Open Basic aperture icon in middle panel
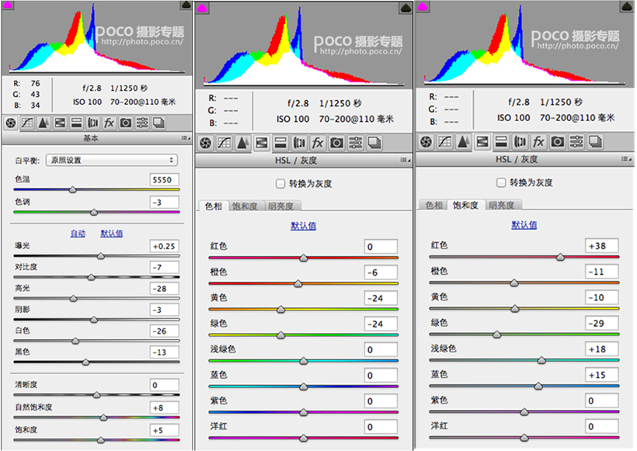 pos(206,143)
